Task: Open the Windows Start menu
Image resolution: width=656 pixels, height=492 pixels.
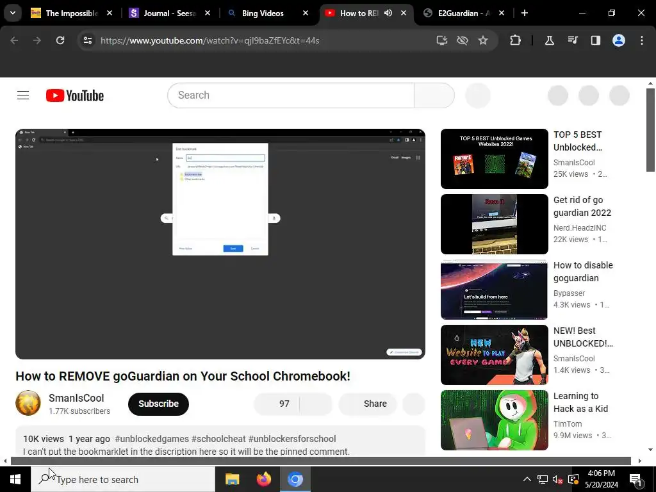Action: 15,479
